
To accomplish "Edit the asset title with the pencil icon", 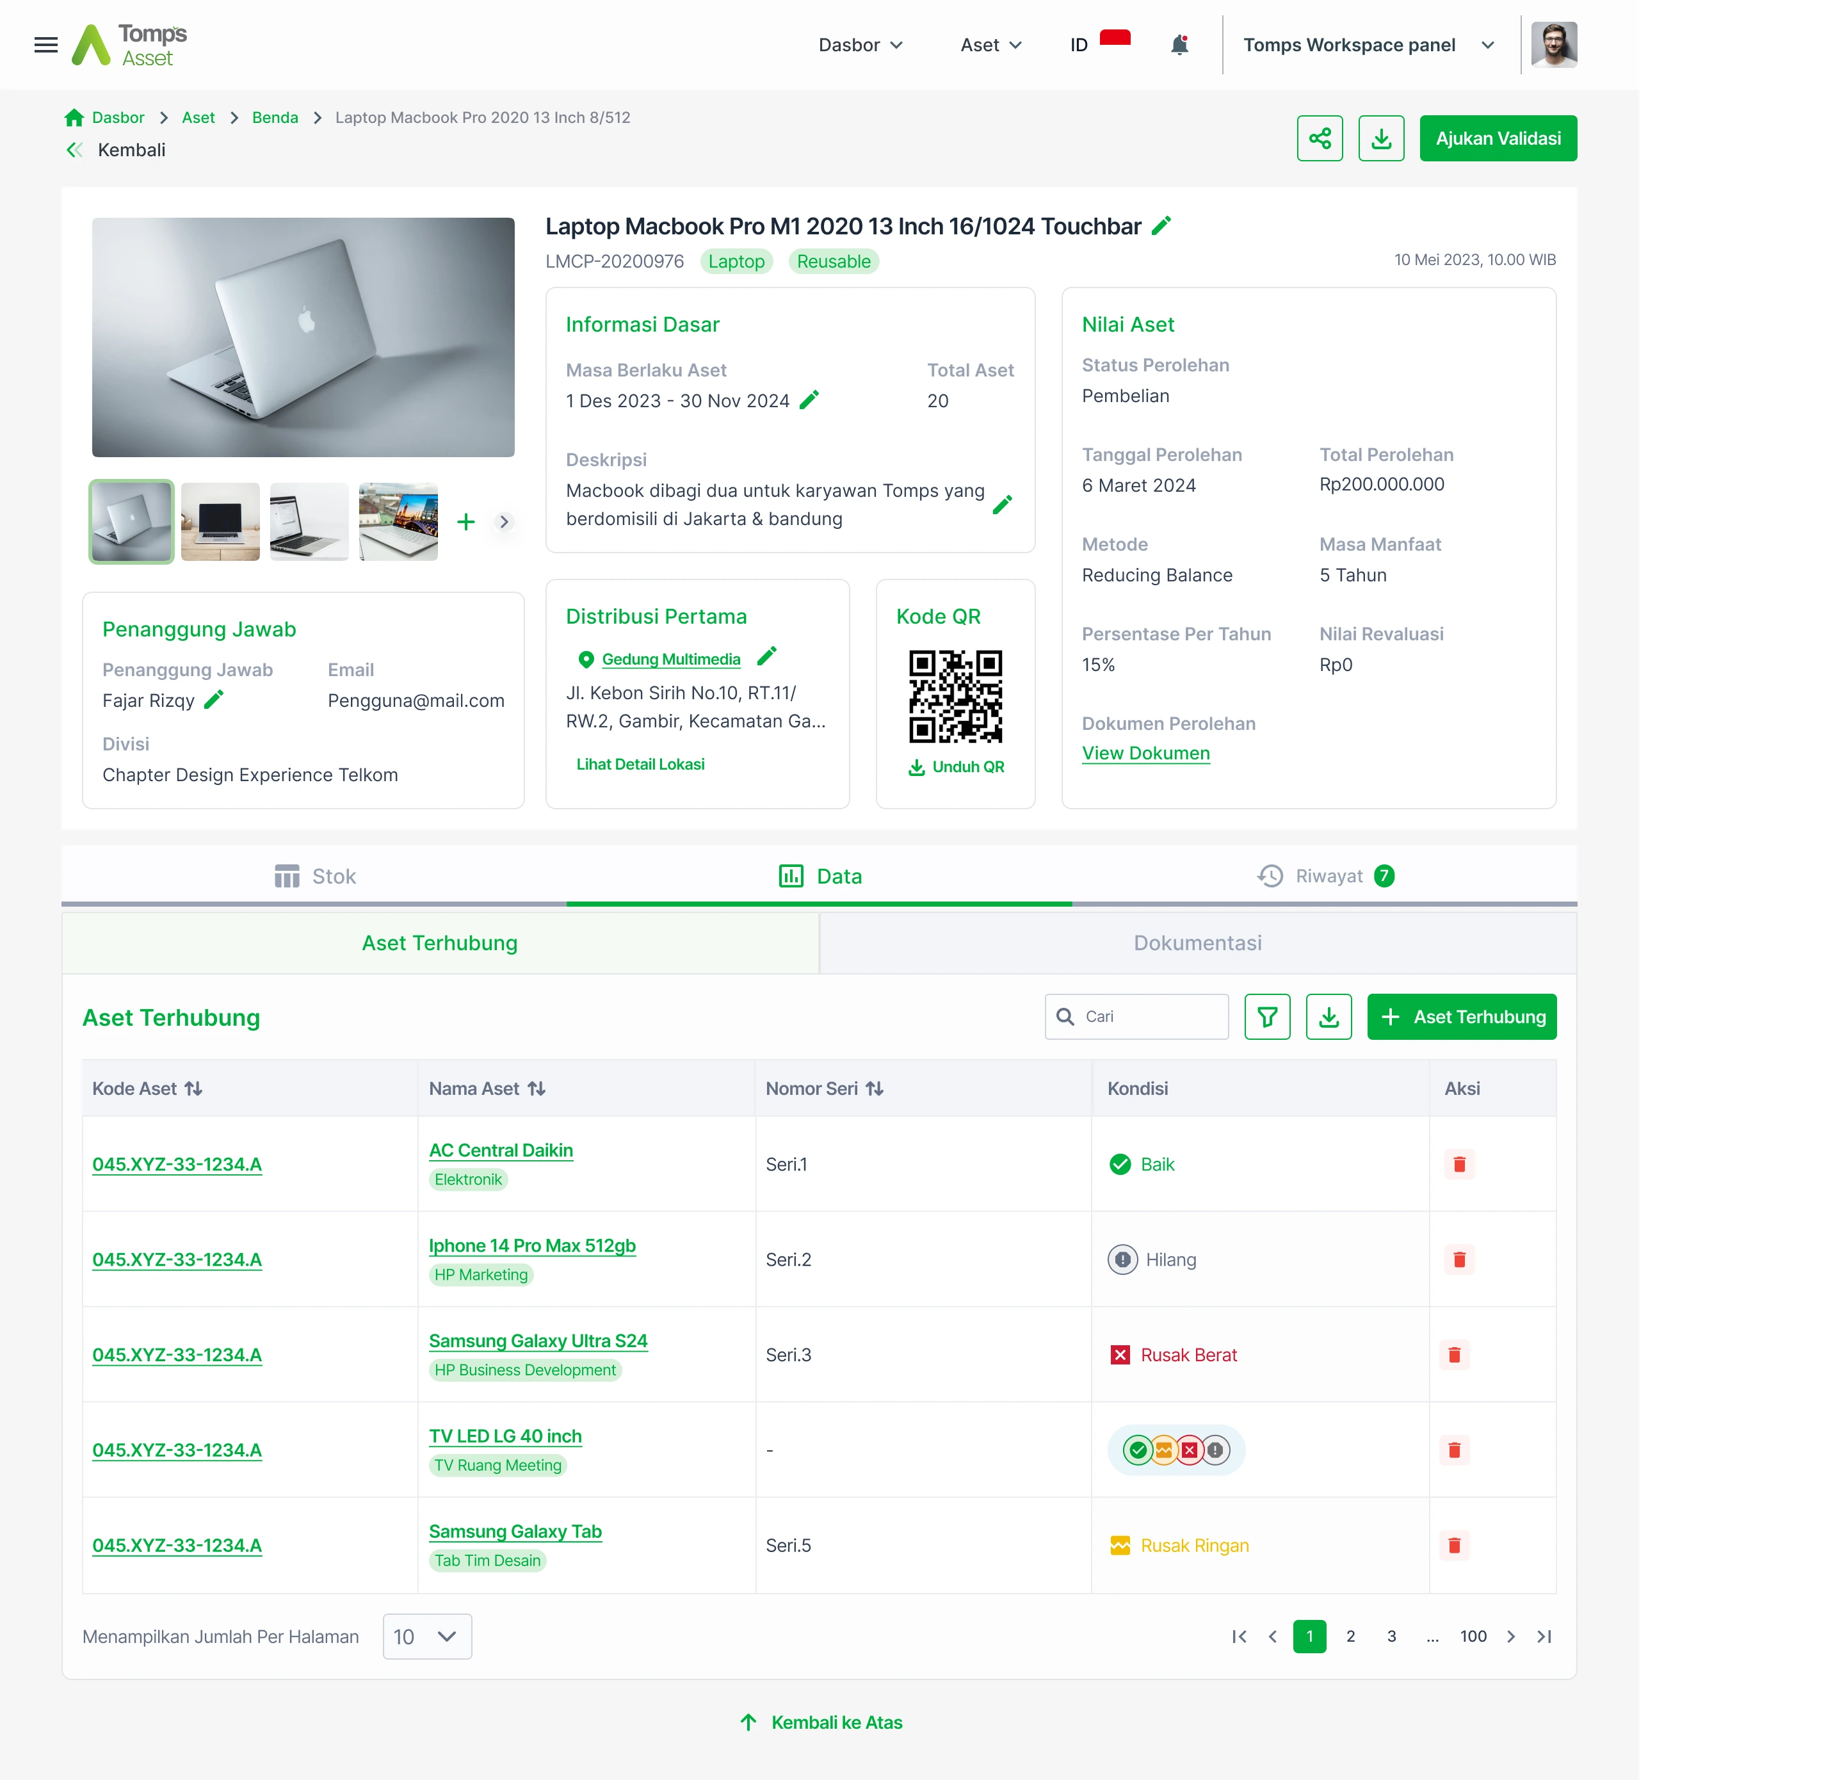I will click(1161, 225).
